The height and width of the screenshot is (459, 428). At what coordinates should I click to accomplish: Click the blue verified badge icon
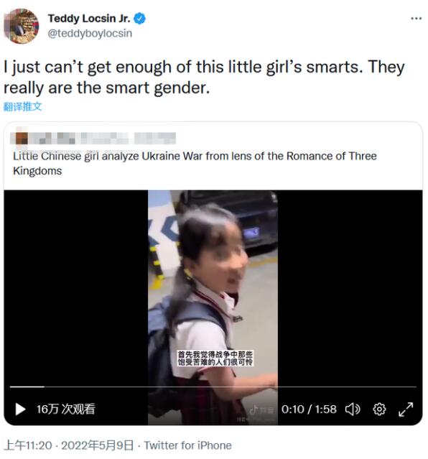coord(139,19)
